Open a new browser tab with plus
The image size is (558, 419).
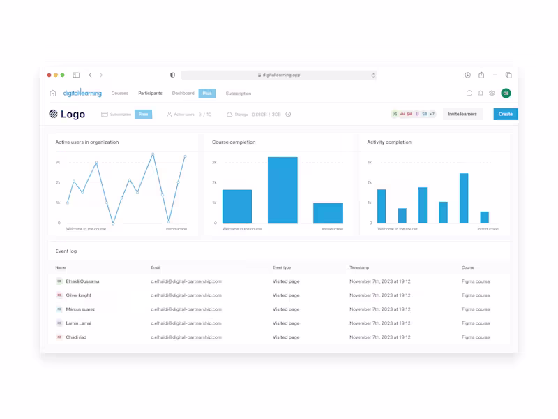point(495,75)
